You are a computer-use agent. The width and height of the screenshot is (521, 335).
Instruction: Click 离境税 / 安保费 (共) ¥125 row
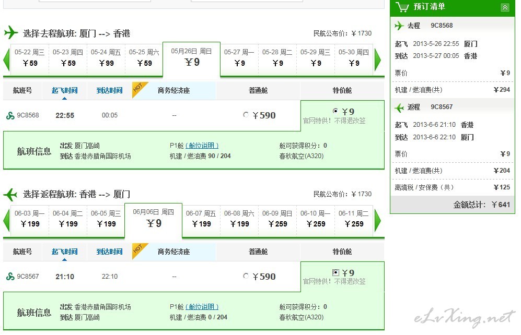click(452, 187)
